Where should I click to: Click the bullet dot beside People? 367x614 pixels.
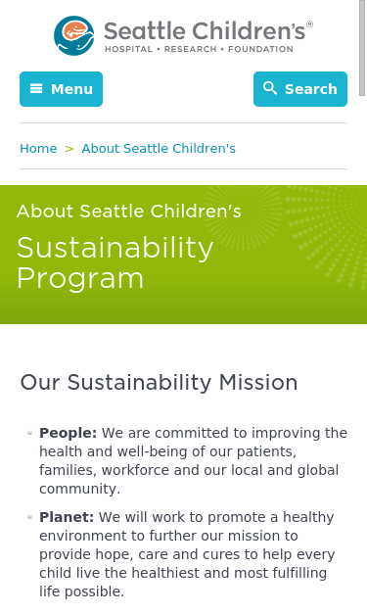(29, 433)
